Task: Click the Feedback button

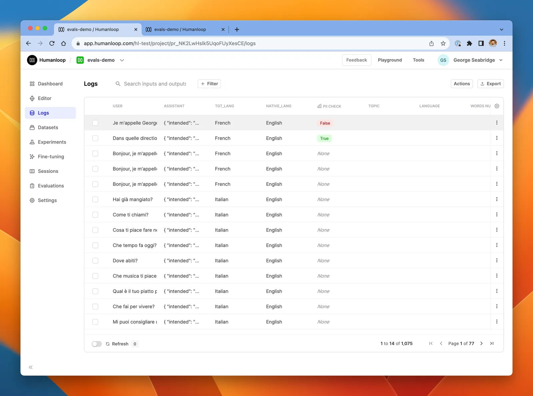Action: [x=356, y=60]
